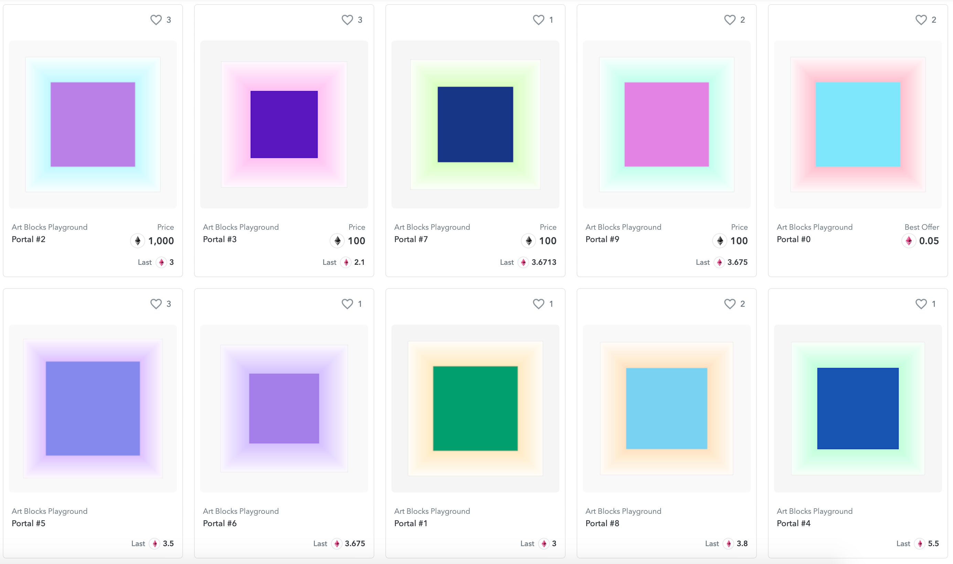Click WETH icon beside Portal #6 last 3.675

(337, 543)
